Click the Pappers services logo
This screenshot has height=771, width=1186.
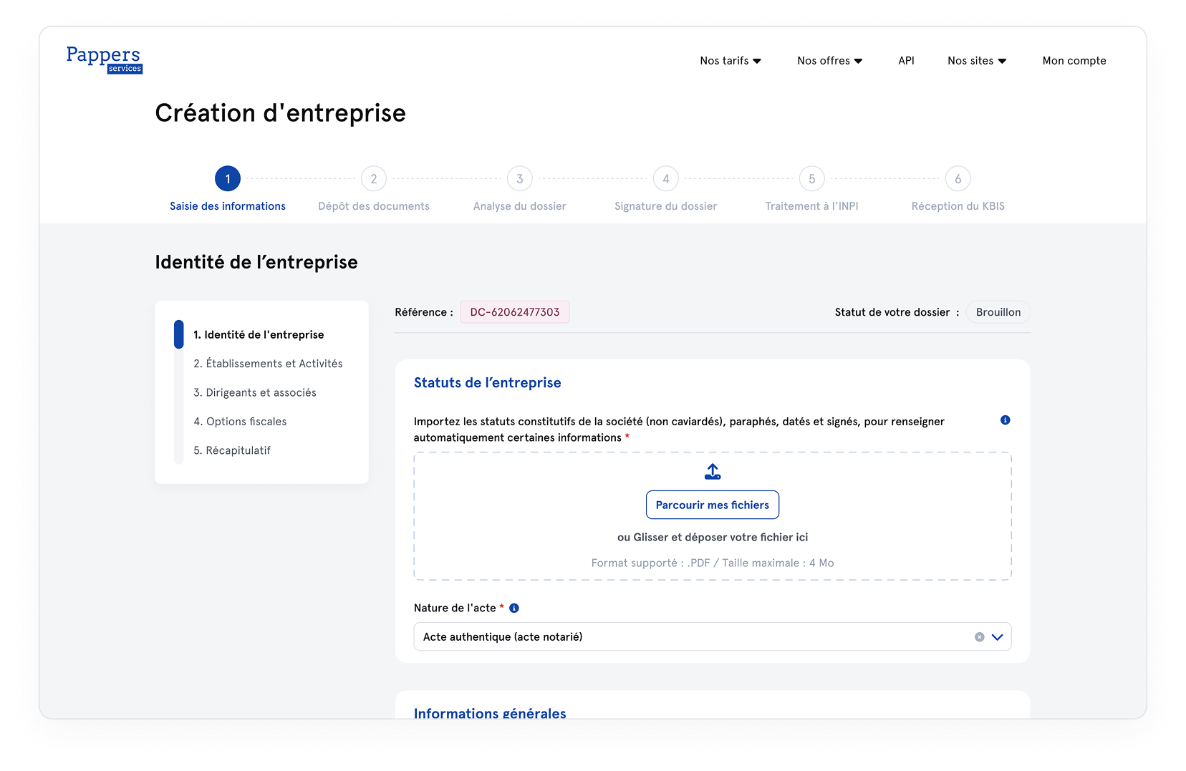click(104, 60)
